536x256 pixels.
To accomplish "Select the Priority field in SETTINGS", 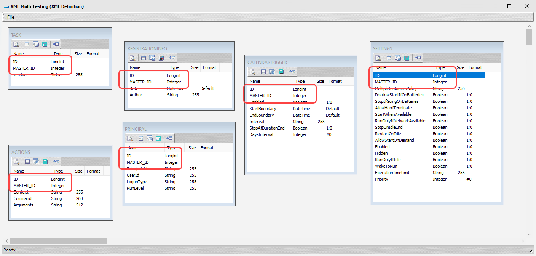I will [429, 179].
